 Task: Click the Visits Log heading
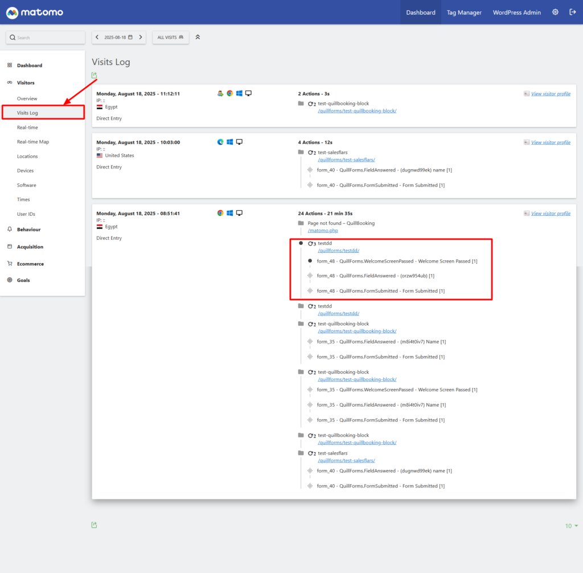[111, 62]
